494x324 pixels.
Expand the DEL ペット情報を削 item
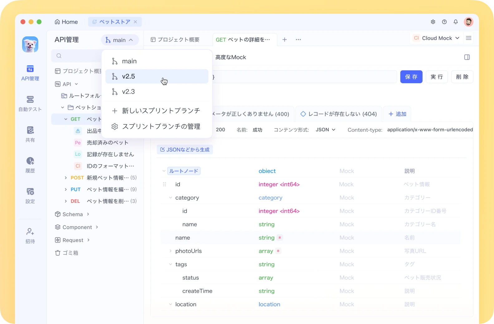pos(65,201)
